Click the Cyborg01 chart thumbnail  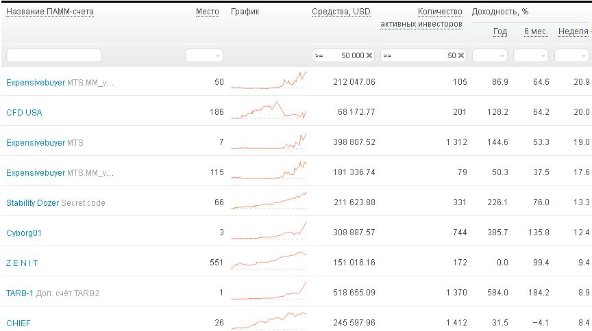point(269,231)
